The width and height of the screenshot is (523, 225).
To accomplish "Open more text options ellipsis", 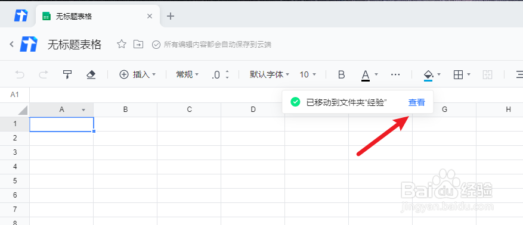I will click(395, 74).
